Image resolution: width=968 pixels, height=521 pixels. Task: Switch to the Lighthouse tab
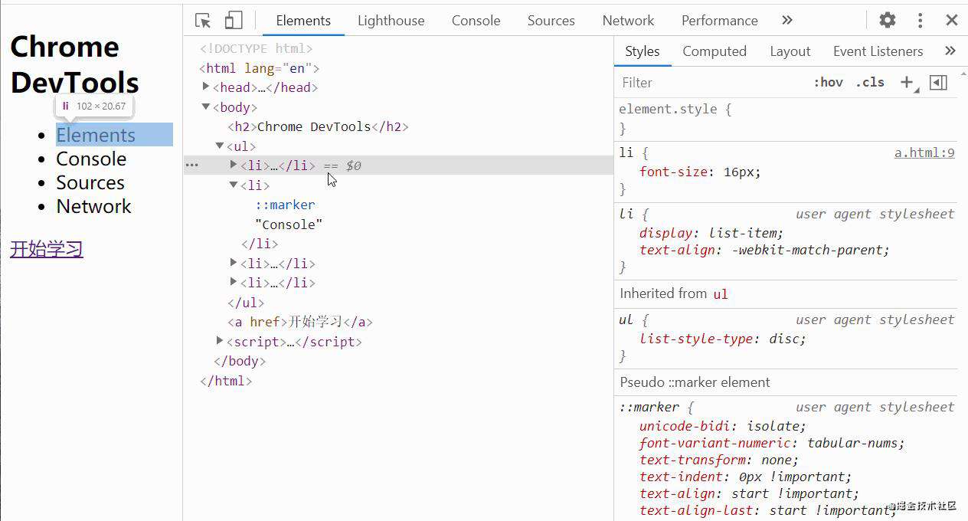(x=391, y=21)
